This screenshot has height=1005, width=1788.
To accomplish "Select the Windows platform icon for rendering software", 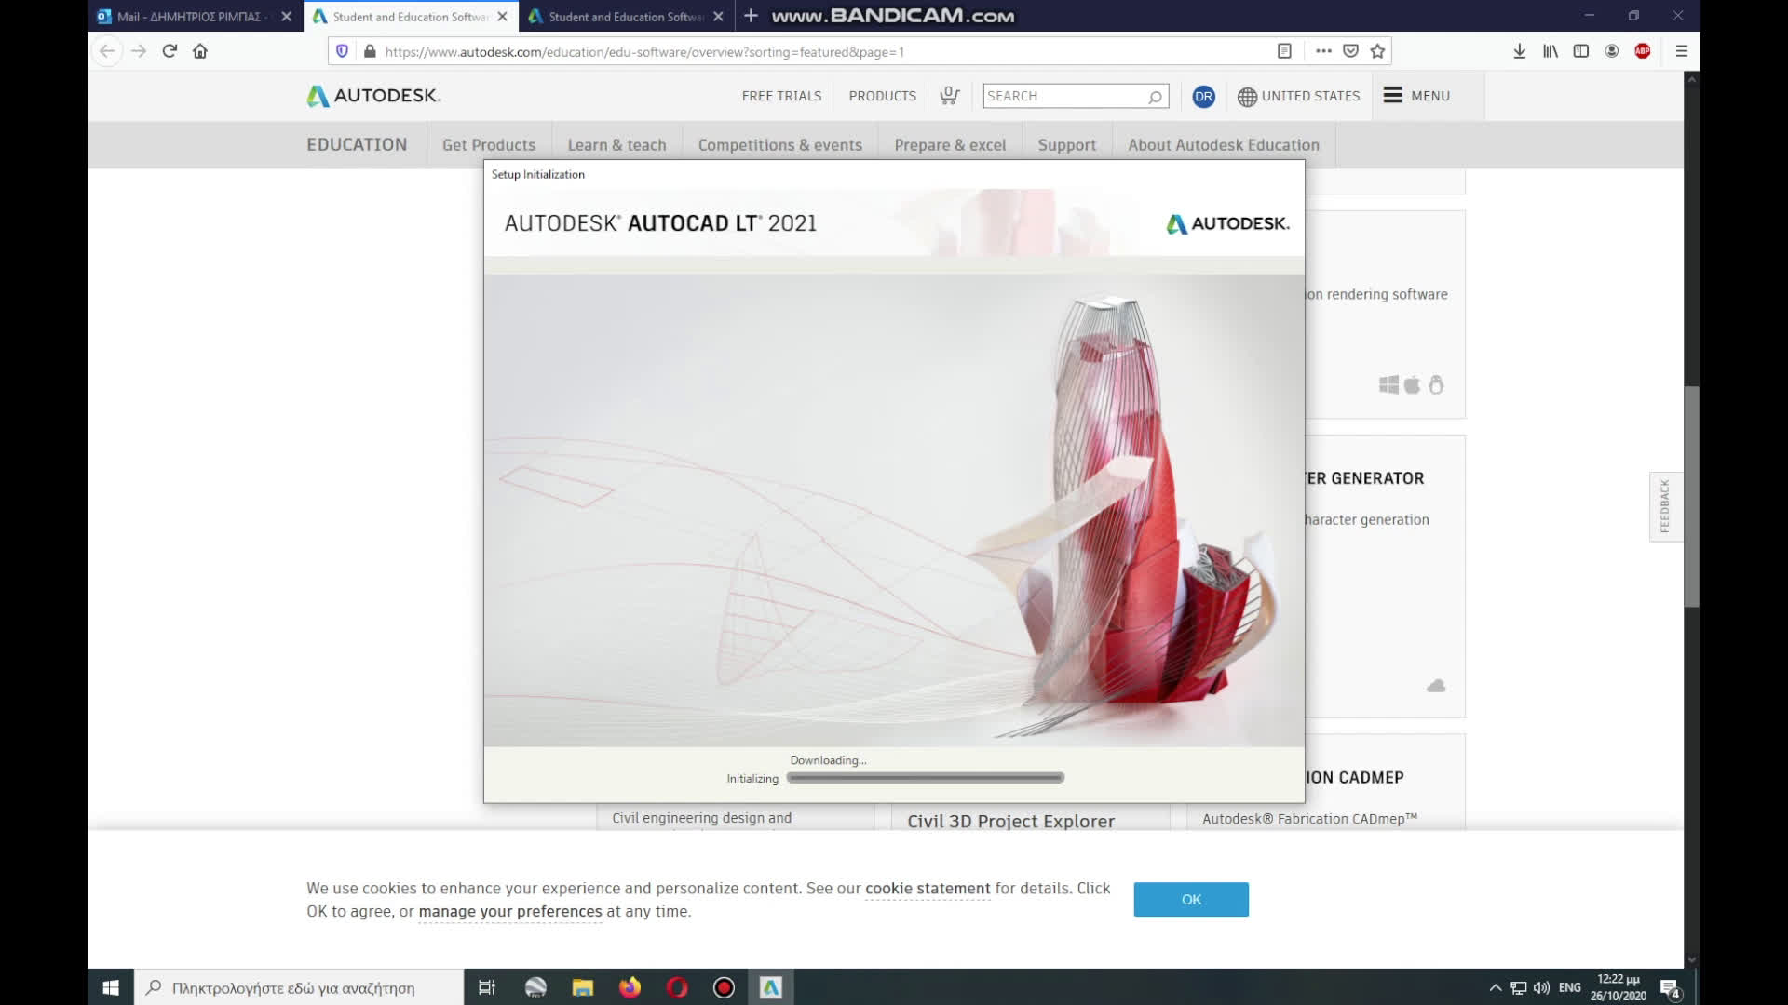I will [1387, 383].
